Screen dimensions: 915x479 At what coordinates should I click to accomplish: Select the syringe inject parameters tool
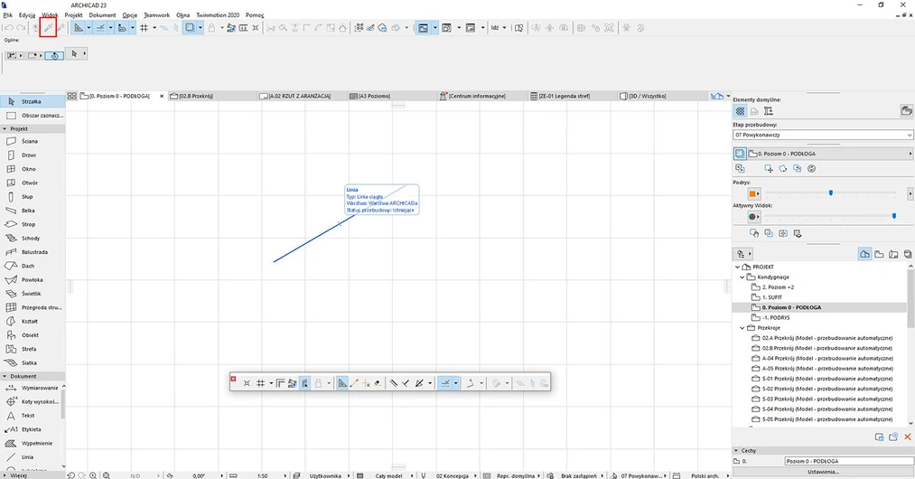(x=61, y=27)
